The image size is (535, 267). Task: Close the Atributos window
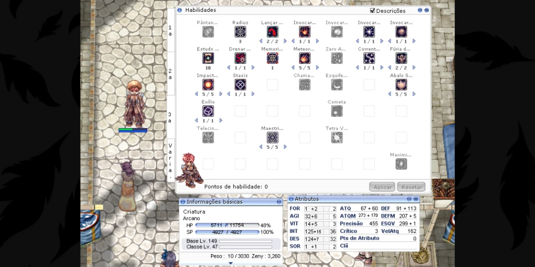coord(416,199)
